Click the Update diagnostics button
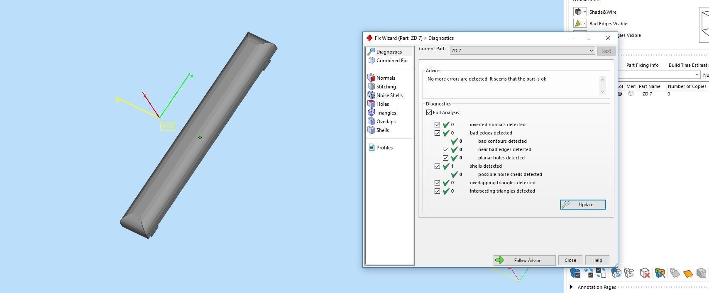The width and height of the screenshot is (709, 293). click(583, 205)
